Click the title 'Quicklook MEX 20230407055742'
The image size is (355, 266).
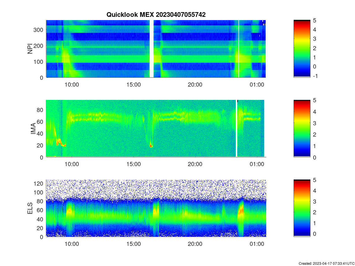[156, 14]
